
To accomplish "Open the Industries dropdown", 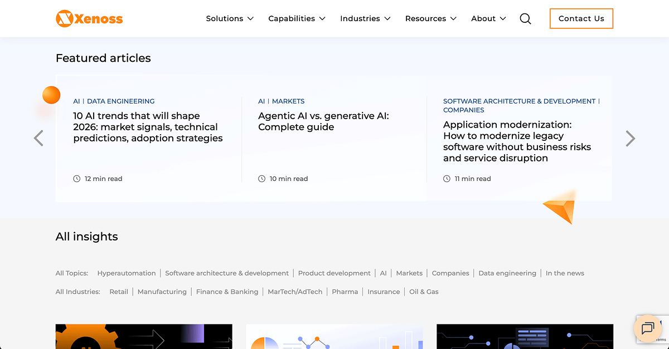I will point(365,18).
